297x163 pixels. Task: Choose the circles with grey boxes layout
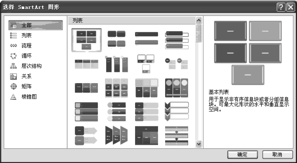click(x=176, y=64)
